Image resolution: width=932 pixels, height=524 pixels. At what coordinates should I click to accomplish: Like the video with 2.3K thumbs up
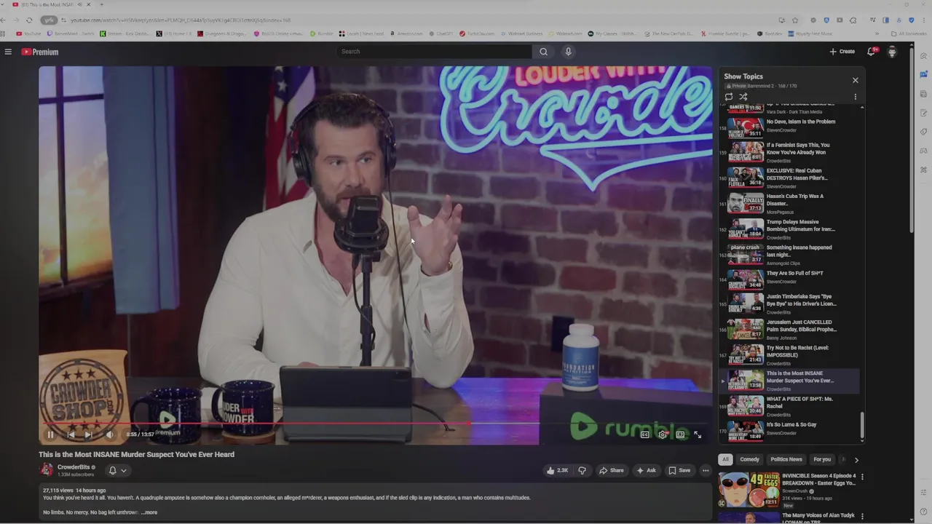click(558, 470)
